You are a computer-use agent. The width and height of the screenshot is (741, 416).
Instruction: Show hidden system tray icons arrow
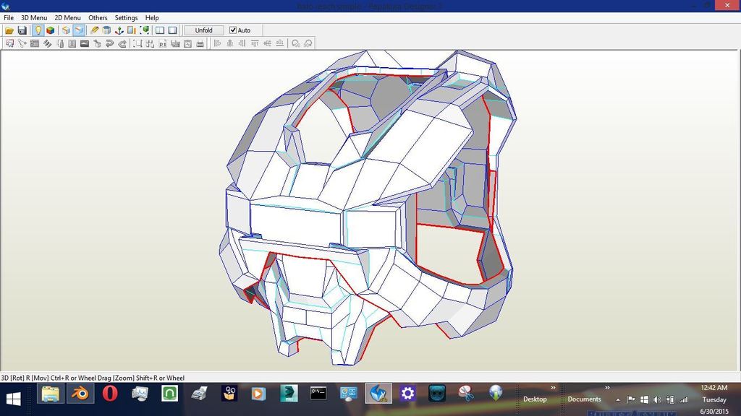pyautogui.click(x=618, y=400)
